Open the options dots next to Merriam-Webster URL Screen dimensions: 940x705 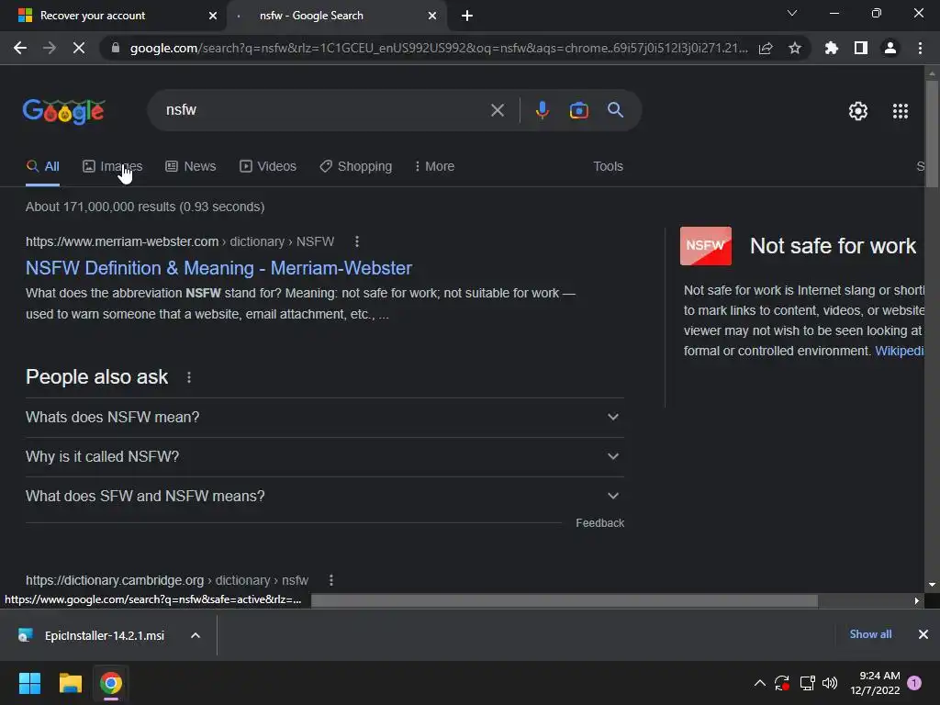pyautogui.click(x=357, y=241)
